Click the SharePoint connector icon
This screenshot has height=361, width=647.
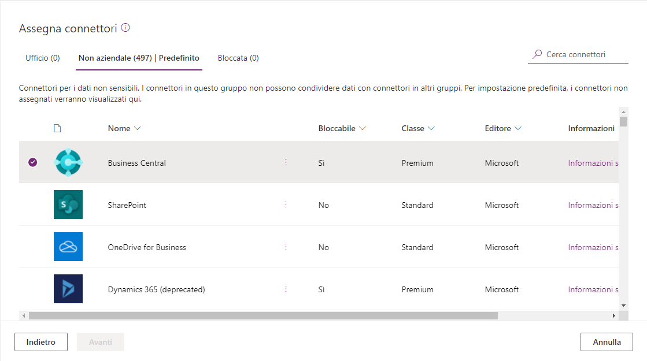(x=68, y=204)
